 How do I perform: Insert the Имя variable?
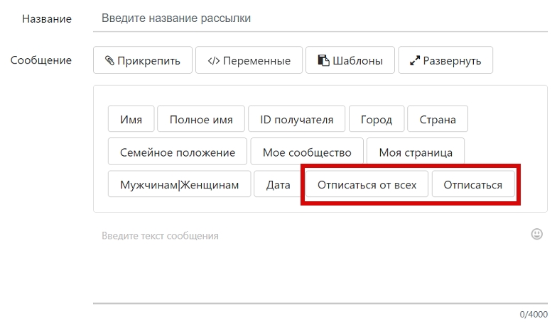(131, 119)
